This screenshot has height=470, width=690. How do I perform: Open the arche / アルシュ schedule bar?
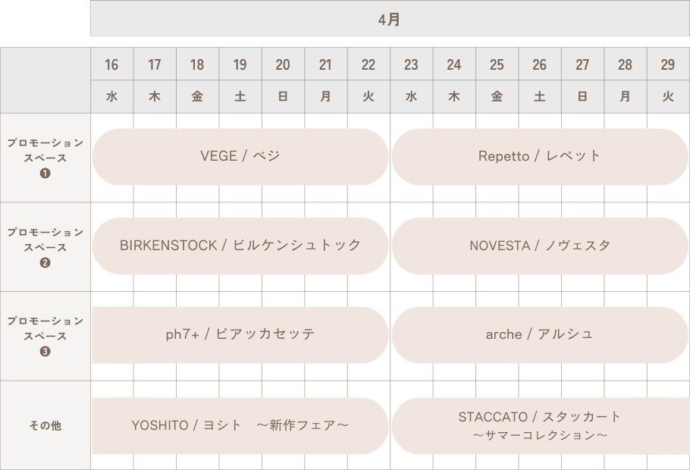pos(540,335)
